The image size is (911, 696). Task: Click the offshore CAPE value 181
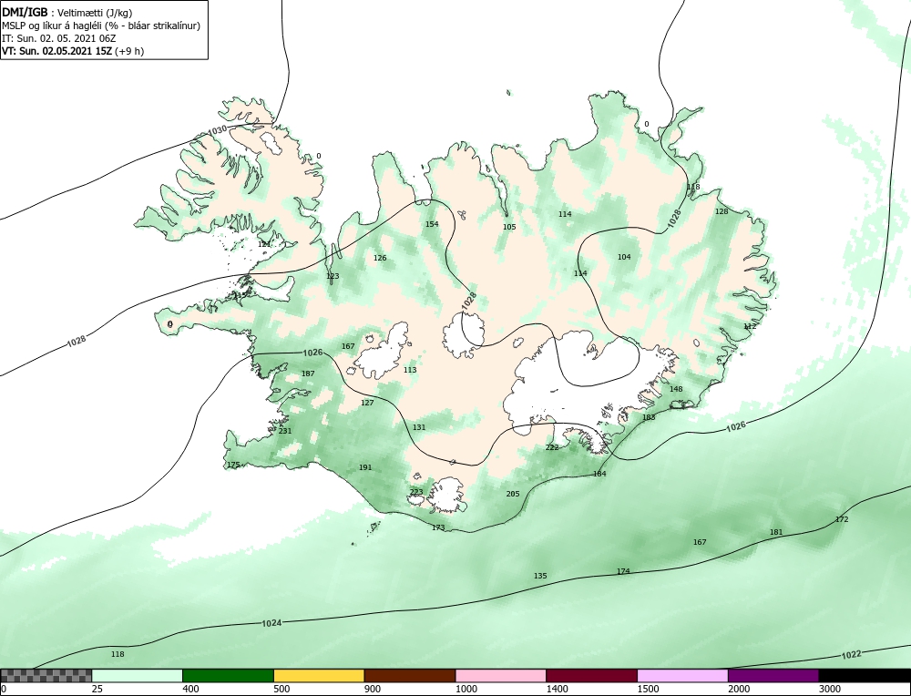click(776, 532)
